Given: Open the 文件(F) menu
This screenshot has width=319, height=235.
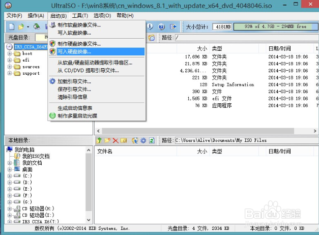Looking at the screenshot, I should click(14, 16).
